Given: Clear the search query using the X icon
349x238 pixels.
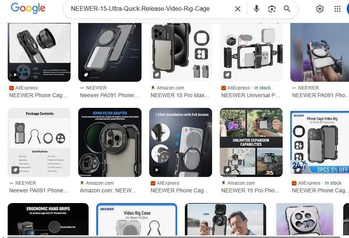Looking at the screenshot, I should [x=237, y=8].
